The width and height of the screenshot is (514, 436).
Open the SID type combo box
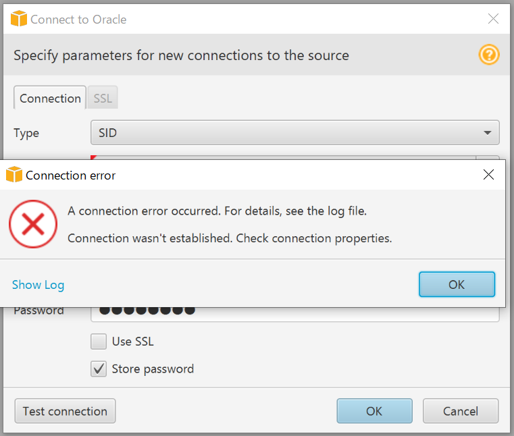point(294,133)
